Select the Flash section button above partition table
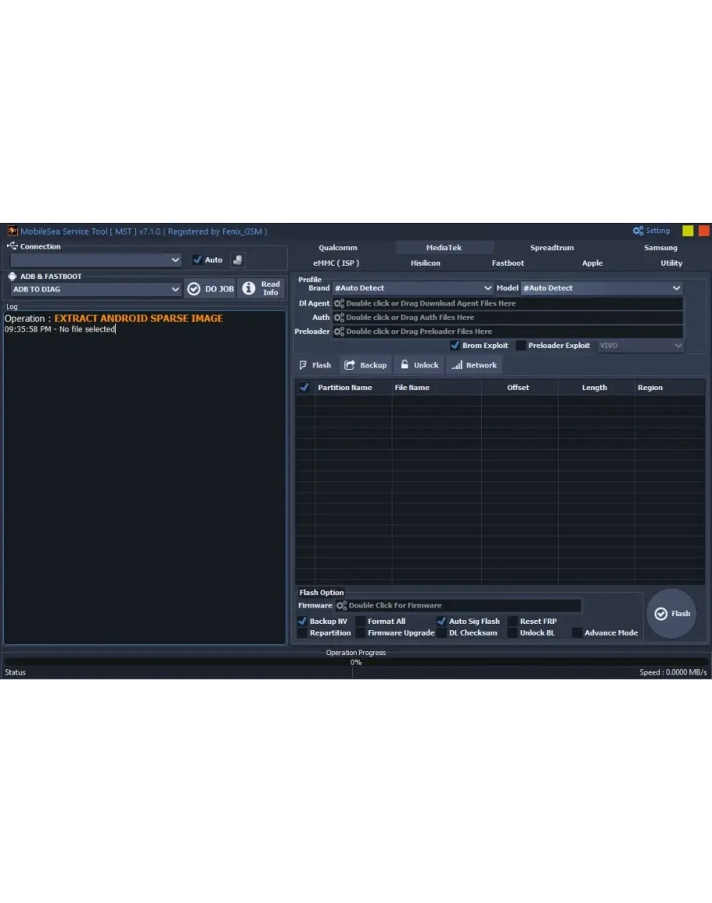The image size is (712, 903). 315,365
